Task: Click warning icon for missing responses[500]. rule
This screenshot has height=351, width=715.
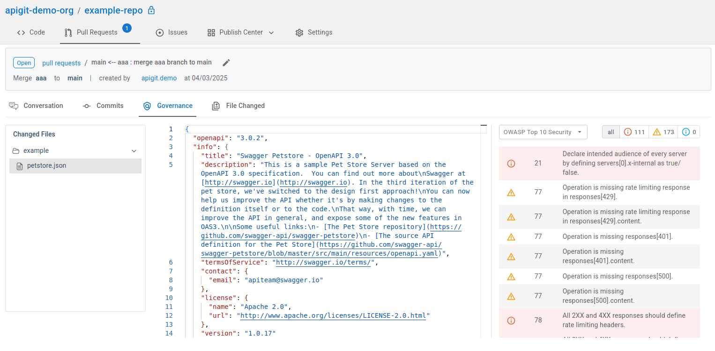Action: point(511,277)
